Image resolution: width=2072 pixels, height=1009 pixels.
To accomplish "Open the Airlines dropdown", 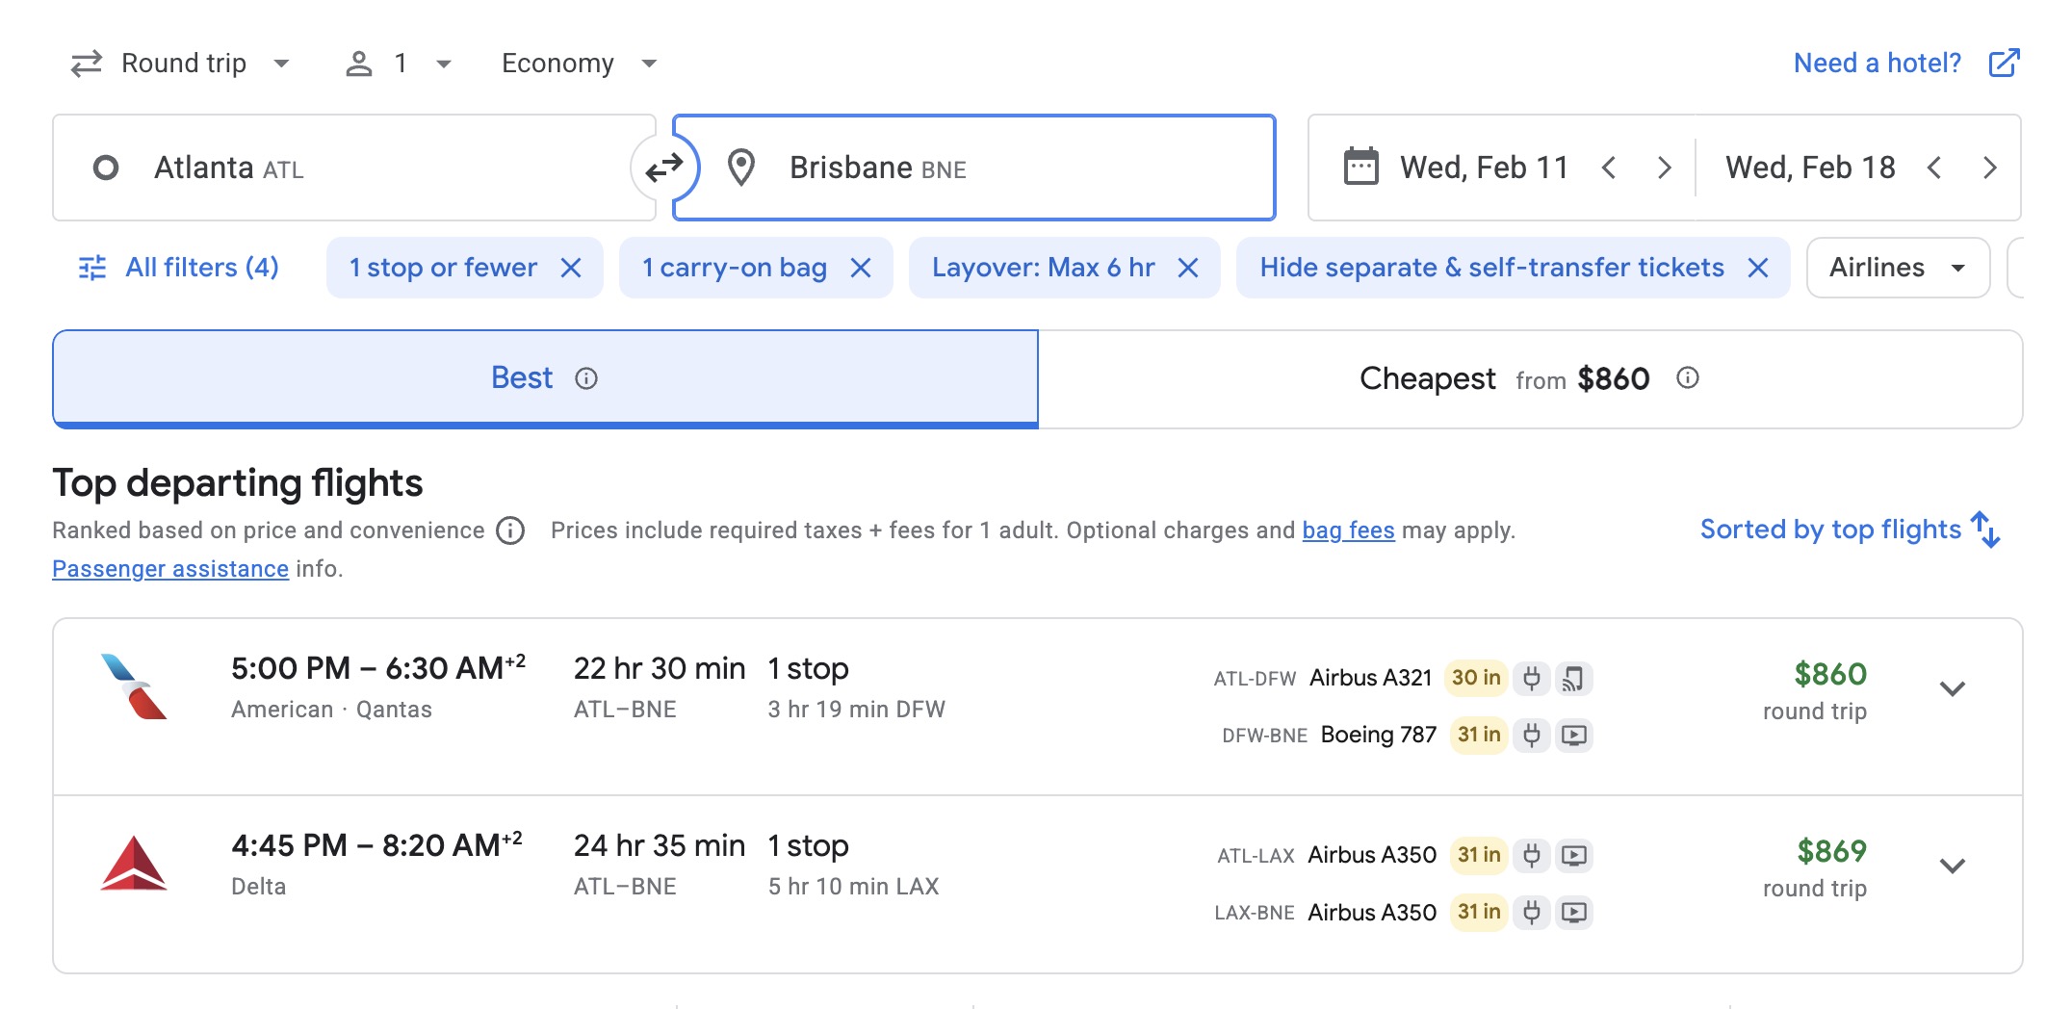I will (1896, 268).
